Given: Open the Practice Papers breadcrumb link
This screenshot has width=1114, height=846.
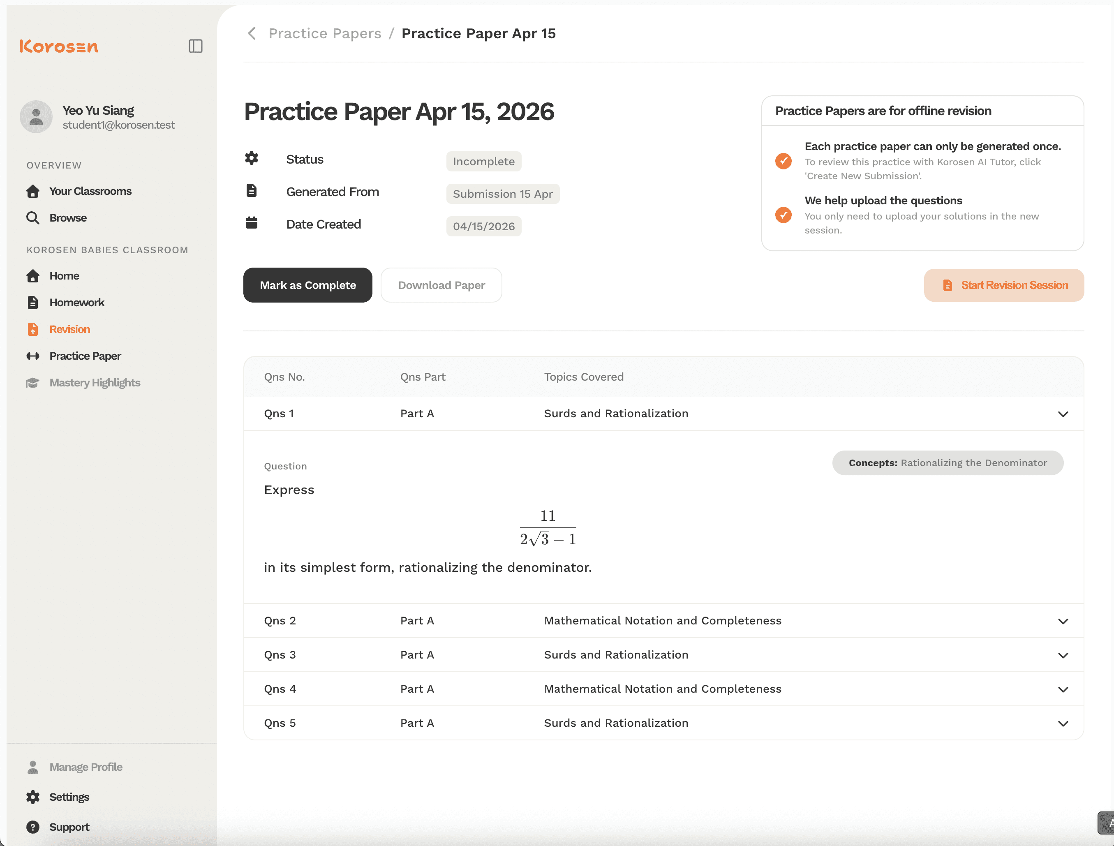Looking at the screenshot, I should (x=325, y=33).
